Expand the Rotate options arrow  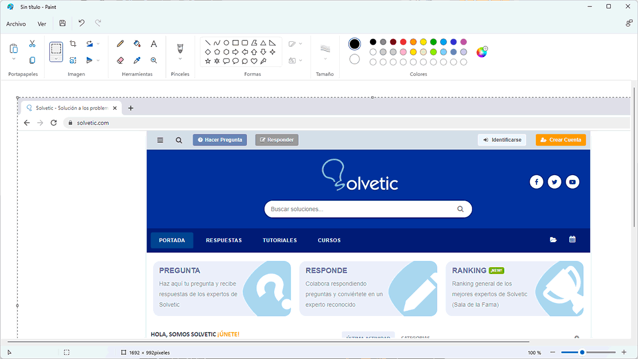98,44
